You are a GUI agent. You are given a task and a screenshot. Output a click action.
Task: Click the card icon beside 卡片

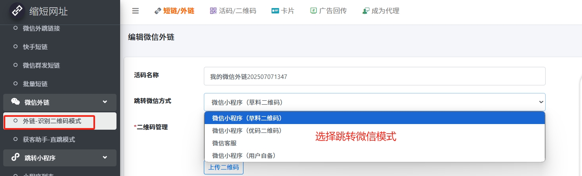coord(275,11)
